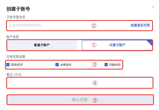Disable the 交割合约 permission checkbox
The image size is (159, 110).
(x=106, y=64)
